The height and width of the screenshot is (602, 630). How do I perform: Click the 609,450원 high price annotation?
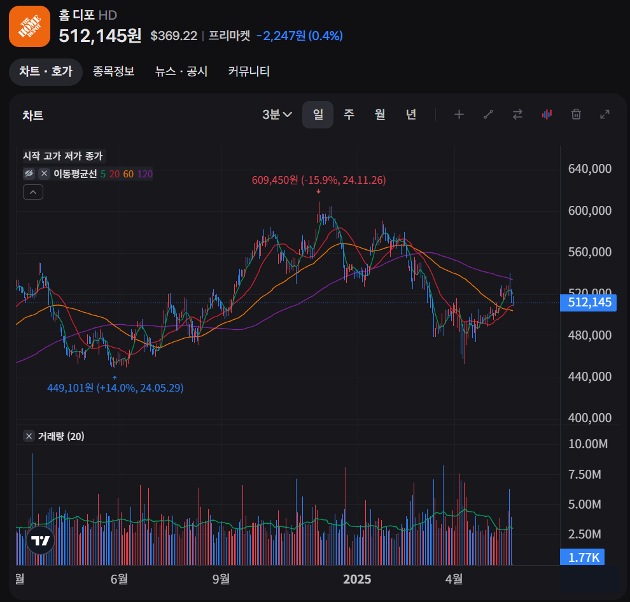click(319, 180)
